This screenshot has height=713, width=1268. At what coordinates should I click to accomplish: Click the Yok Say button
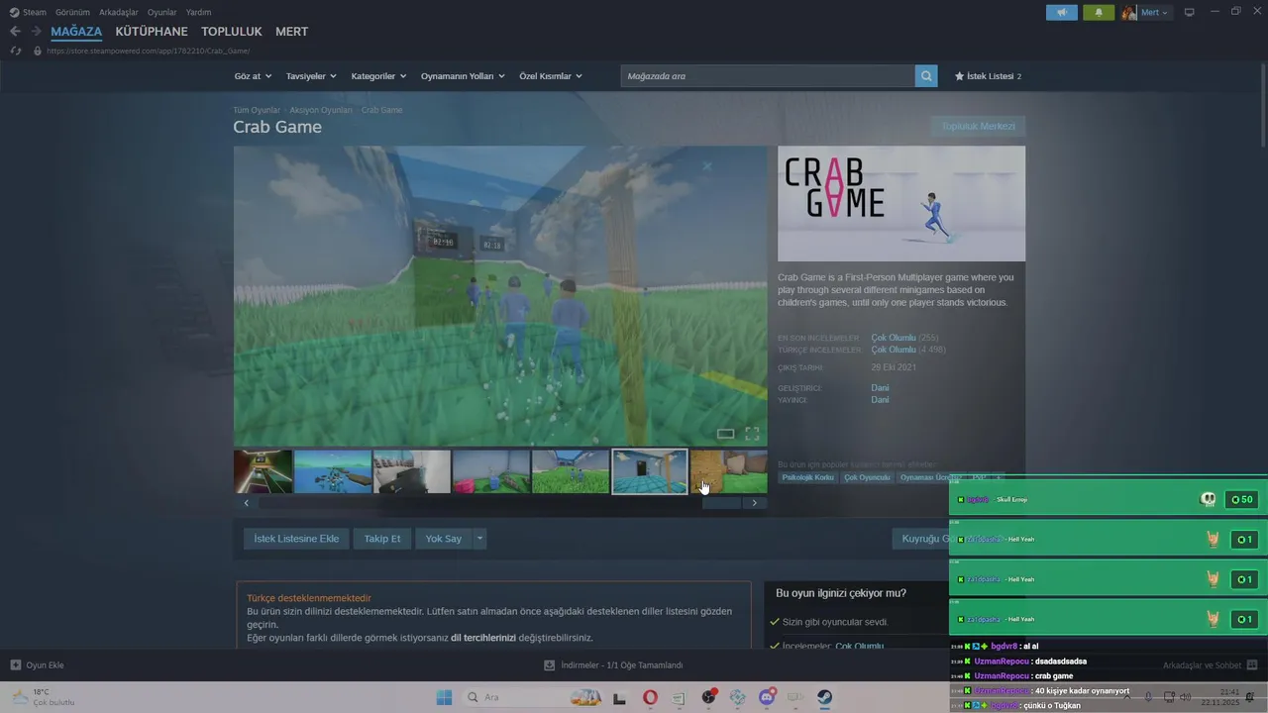(x=444, y=539)
